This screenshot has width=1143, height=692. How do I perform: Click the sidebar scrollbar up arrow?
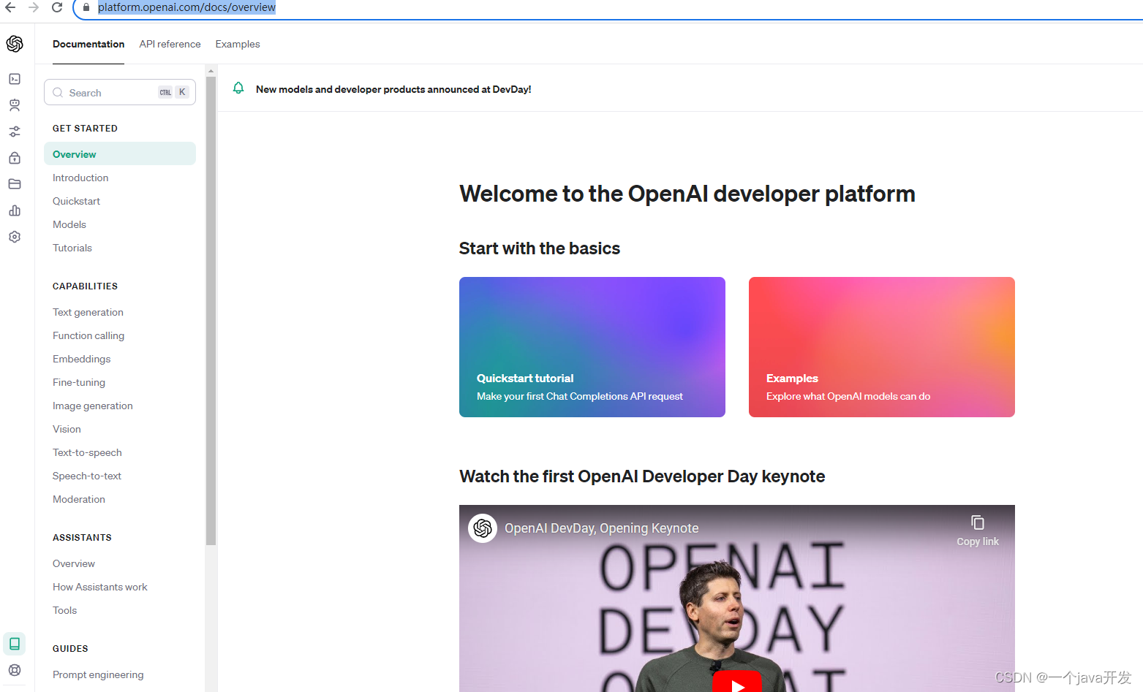coord(211,71)
